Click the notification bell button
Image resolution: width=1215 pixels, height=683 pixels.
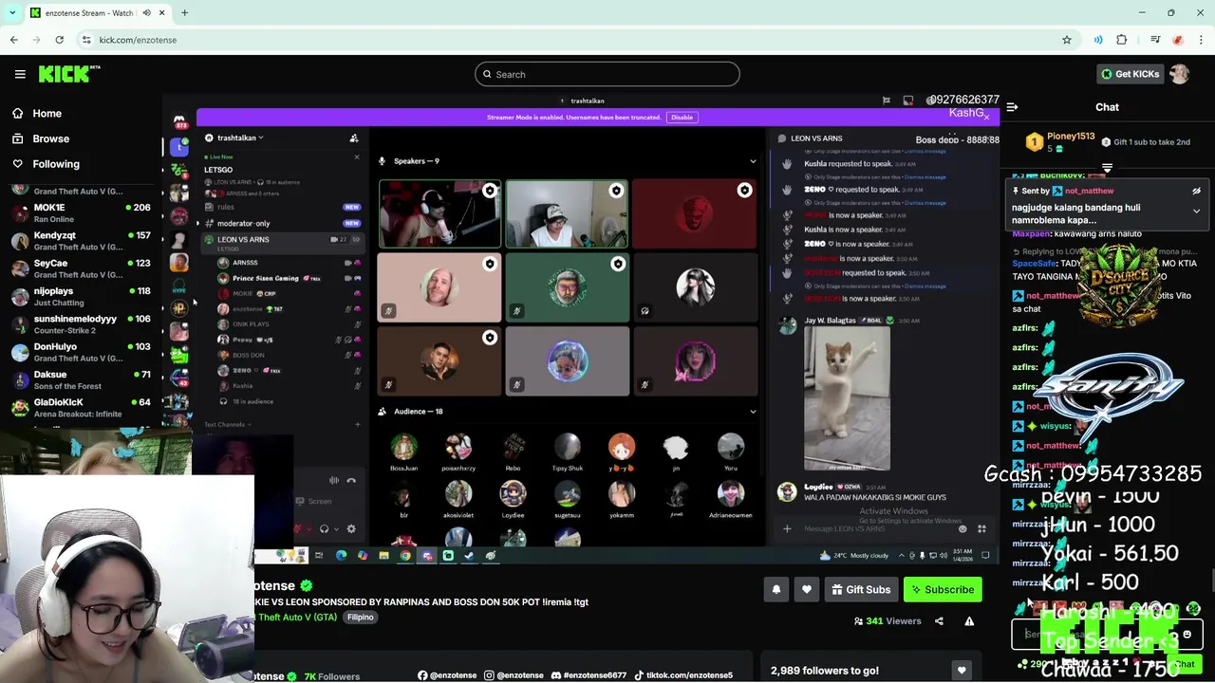(x=776, y=590)
